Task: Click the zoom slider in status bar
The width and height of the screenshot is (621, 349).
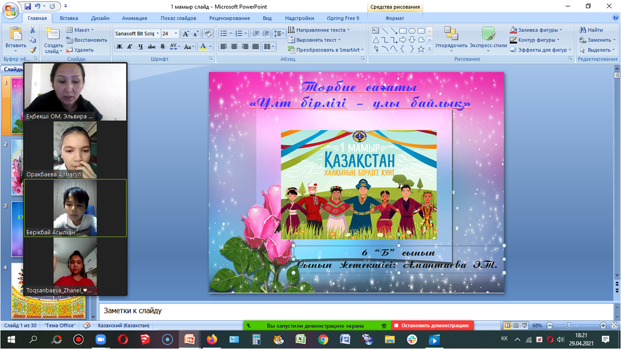Action: 569,326
